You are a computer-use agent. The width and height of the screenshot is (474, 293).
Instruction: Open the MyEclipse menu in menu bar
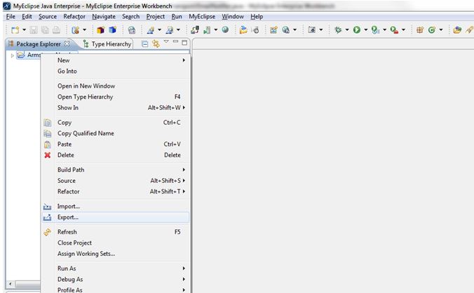pyautogui.click(x=202, y=17)
